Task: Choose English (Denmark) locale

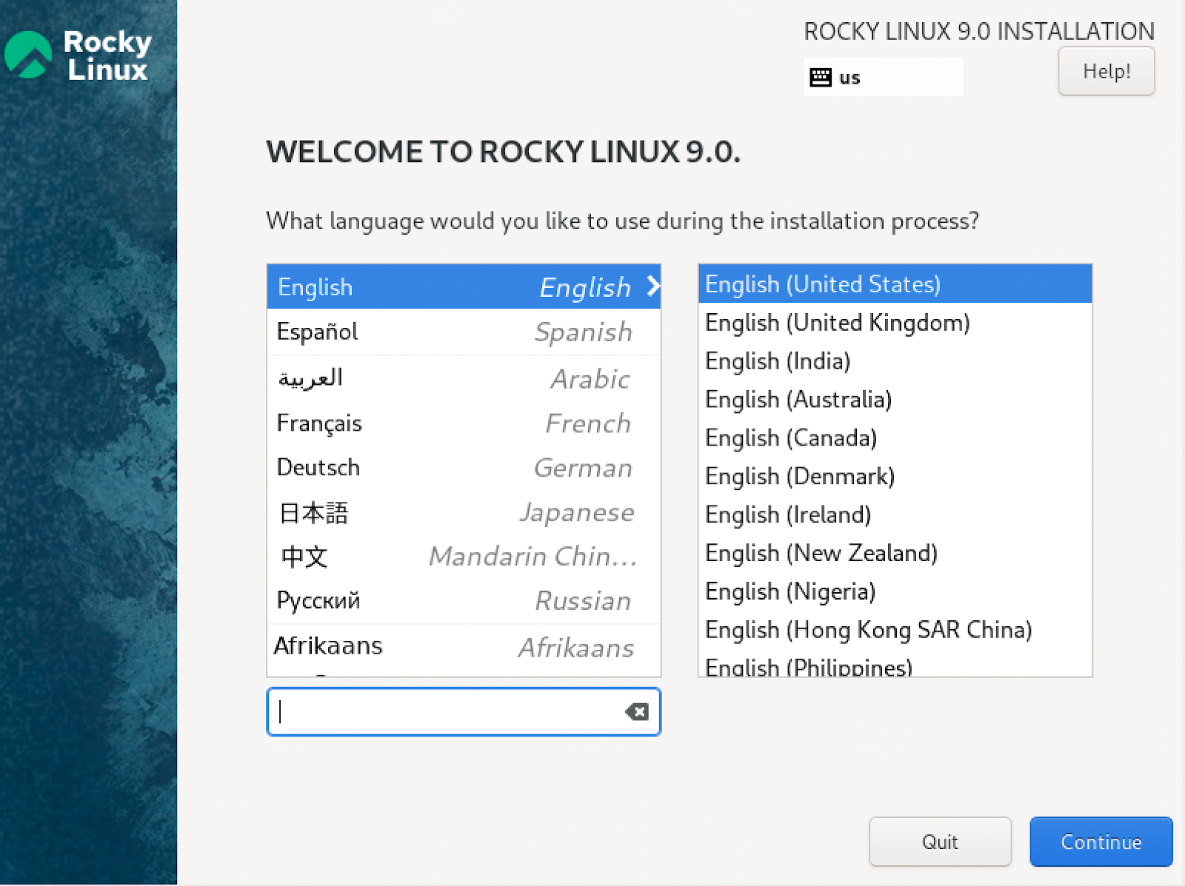Action: point(895,477)
